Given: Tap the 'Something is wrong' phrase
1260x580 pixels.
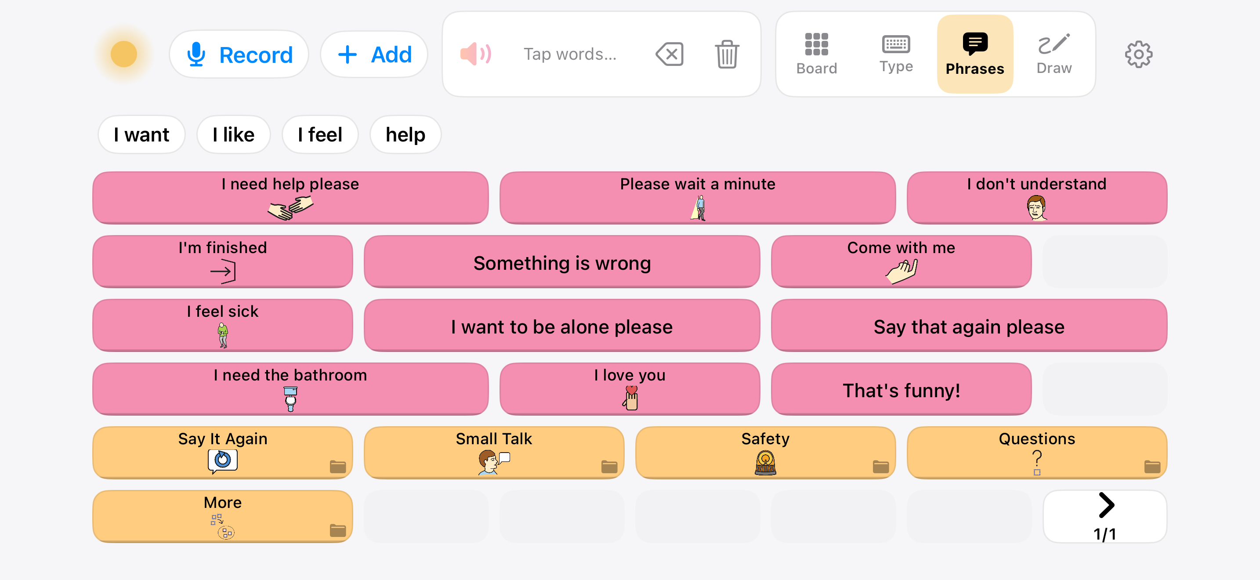Looking at the screenshot, I should (562, 261).
